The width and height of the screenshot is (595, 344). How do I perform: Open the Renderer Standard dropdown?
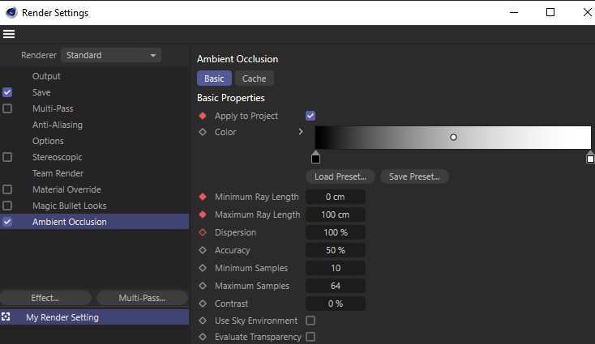pyautogui.click(x=111, y=55)
